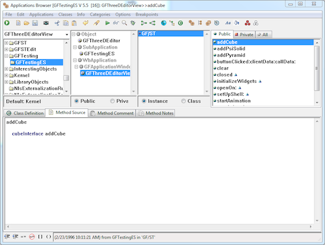Expand the LibraryObjects folder
This screenshot has height=245, width=325.
pos(6,82)
